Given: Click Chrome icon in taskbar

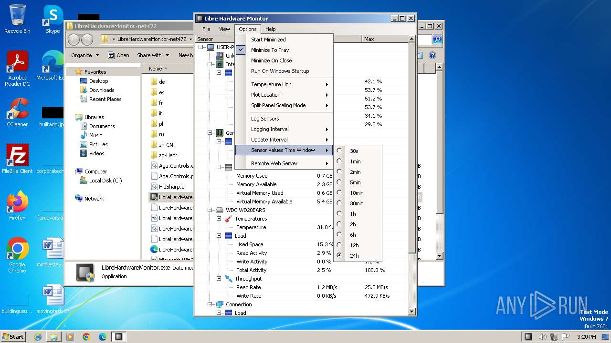Looking at the screenshot, I should coord(86,337).
